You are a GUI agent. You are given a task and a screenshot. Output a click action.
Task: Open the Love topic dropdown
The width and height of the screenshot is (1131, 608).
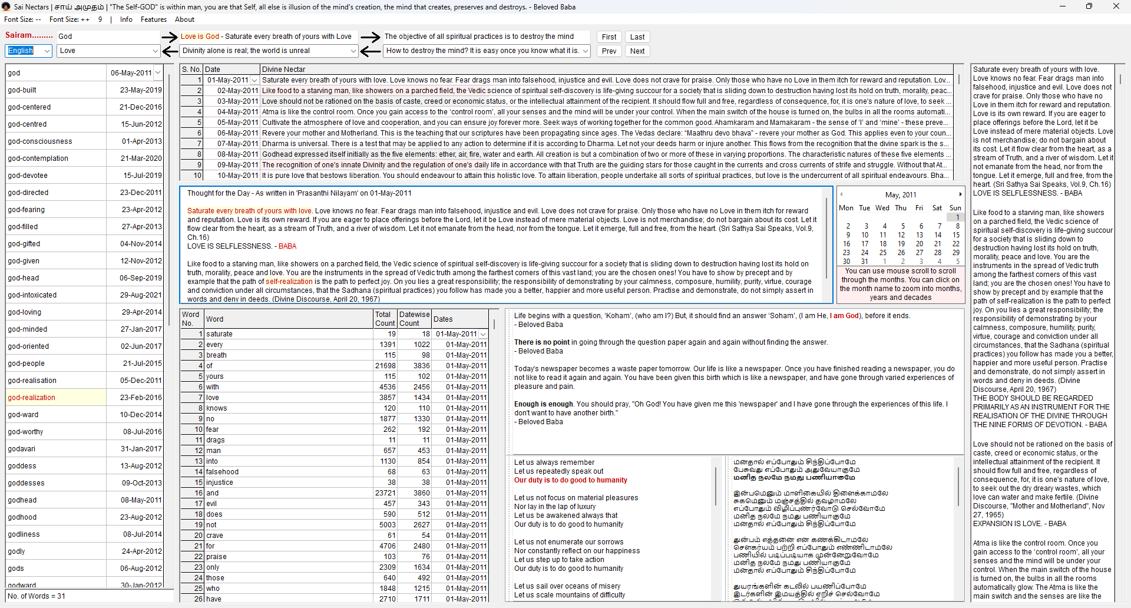tap(156, 51)
